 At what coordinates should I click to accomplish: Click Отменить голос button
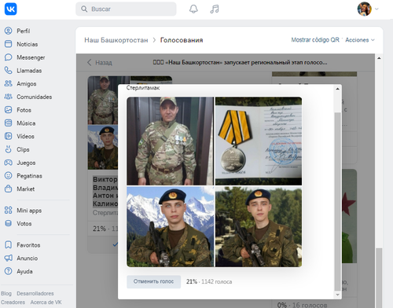pyautogui.click(x=153, y=281)
